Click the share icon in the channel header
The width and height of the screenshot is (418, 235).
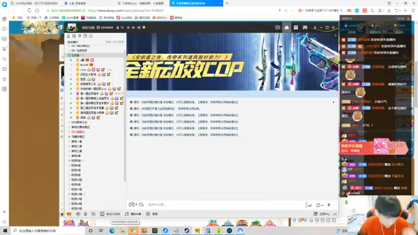click(138, 28)
